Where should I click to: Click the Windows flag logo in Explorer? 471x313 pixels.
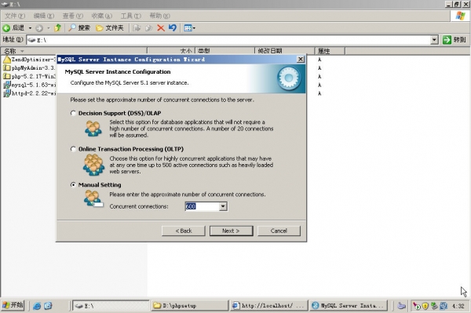(x=460, y=16)
